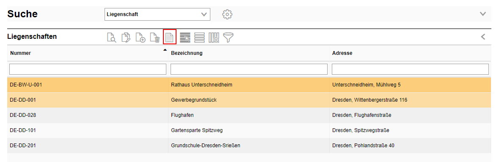Collapse the Liegenschaften panel arrow
The height and width of the screenshot is (162, 499).
pyautogui.click(x=483, y=37)
